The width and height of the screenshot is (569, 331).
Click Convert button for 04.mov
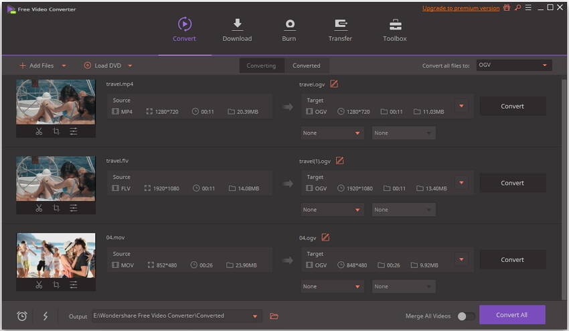[x=512, y=259]
